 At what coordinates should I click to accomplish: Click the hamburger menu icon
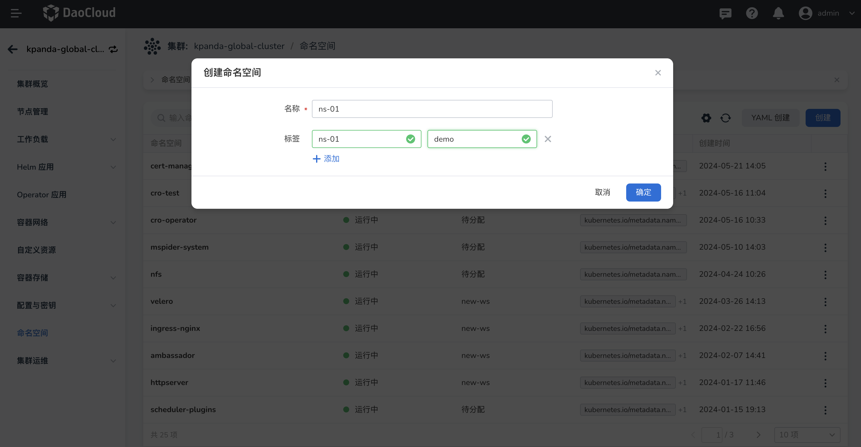16,13
